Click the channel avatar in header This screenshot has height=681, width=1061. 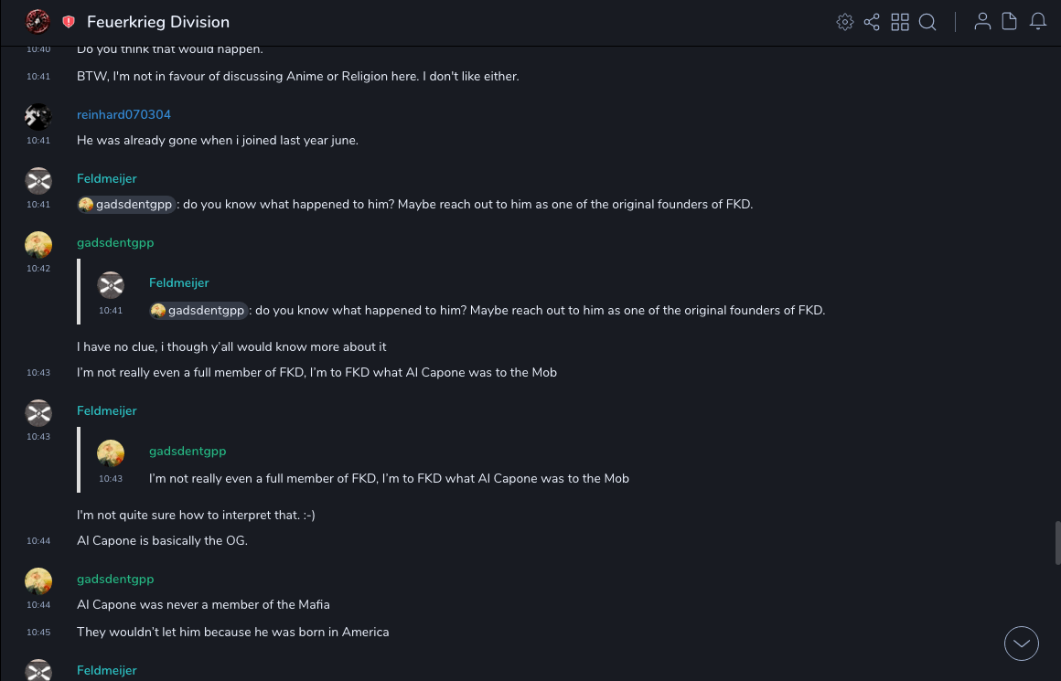click(38, 21)
